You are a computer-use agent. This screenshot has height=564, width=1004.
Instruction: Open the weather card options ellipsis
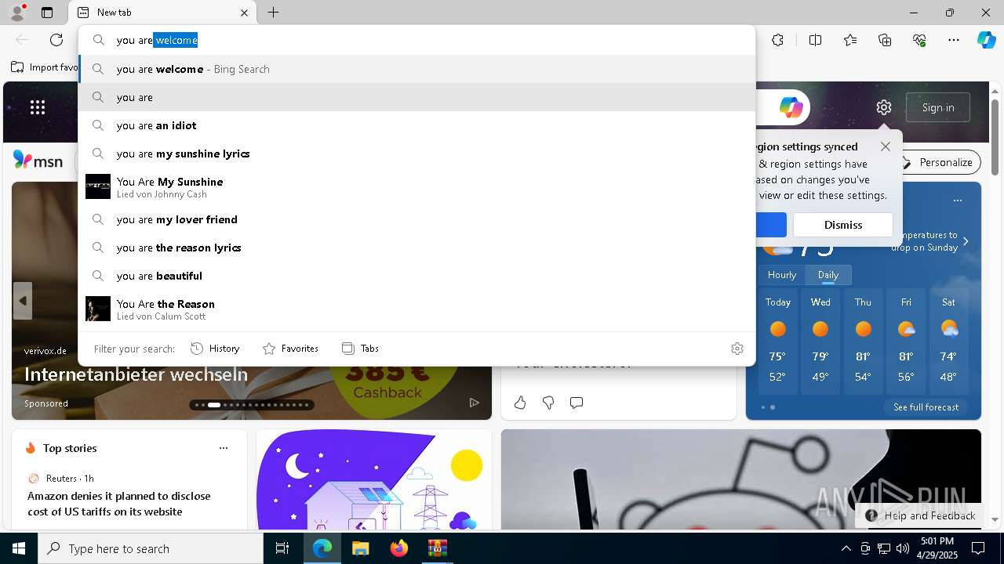point(957,201)
